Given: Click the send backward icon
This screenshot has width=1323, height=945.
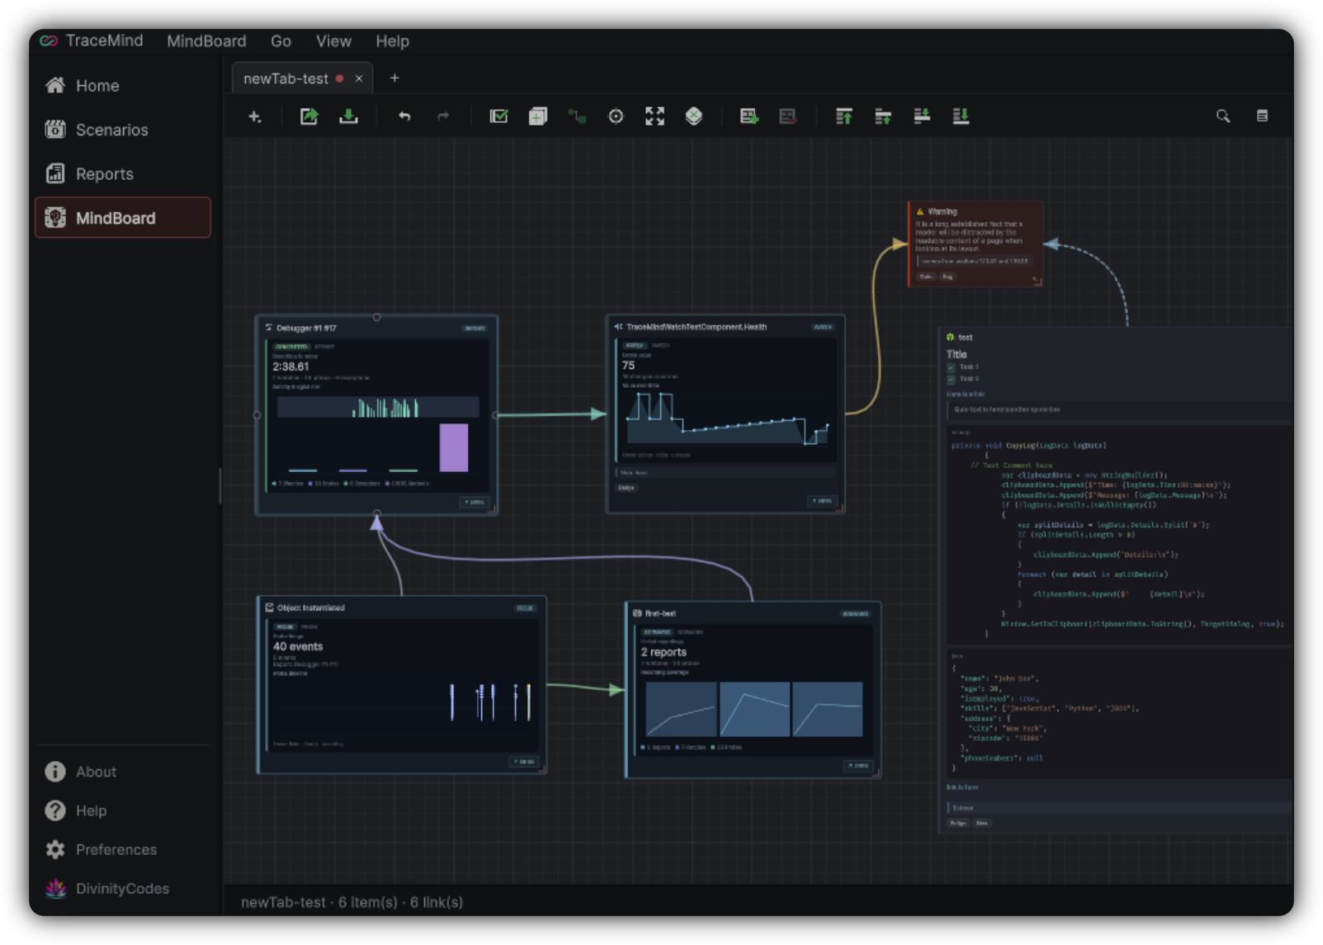Looking at the screenshot, I should [x=922, y=116].
